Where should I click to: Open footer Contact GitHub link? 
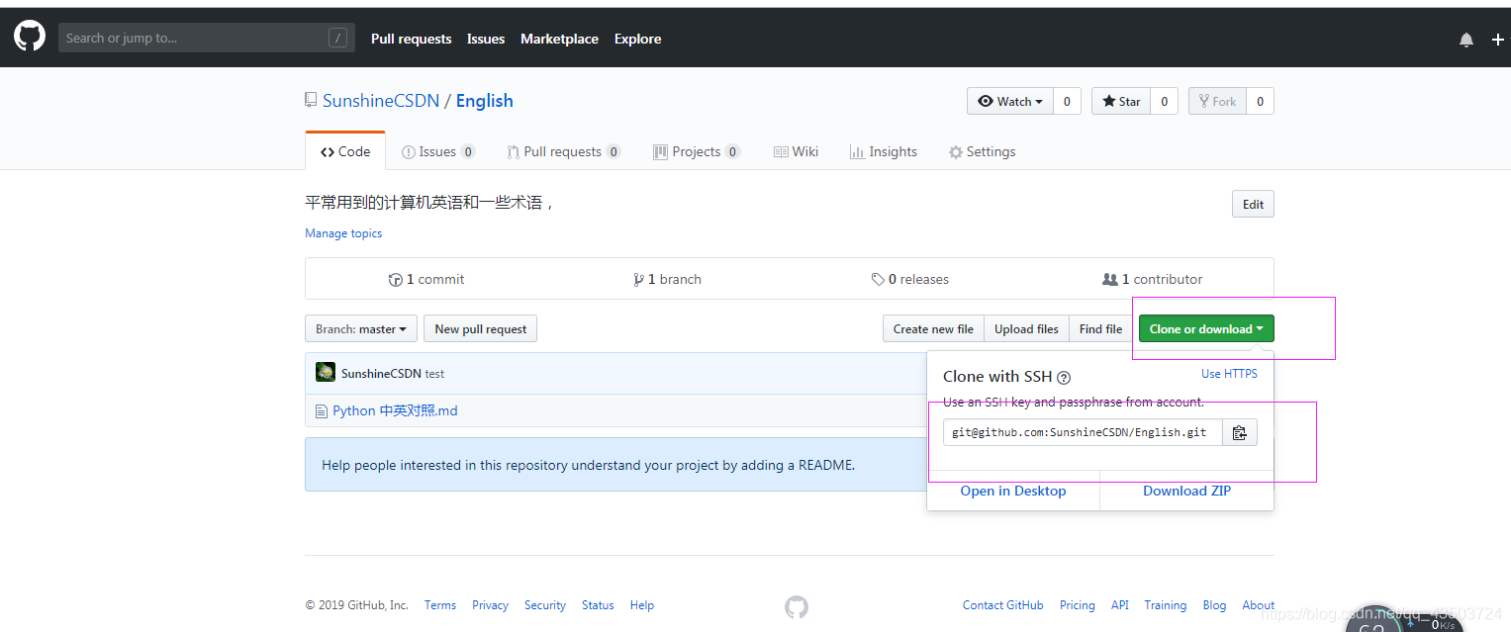click(x=1003, y=605)
